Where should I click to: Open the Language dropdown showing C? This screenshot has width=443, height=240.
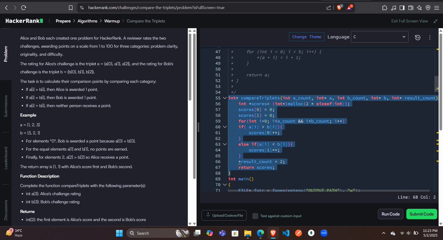pos(380,37)
